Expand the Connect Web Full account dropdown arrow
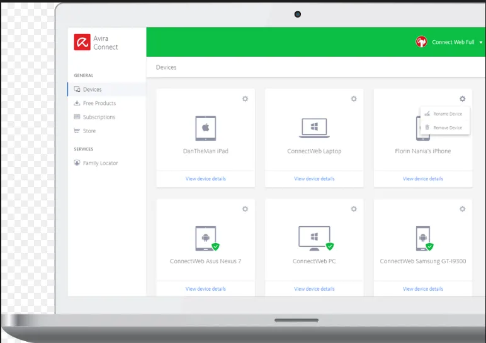The height and width of the screenshot is (343, 486). [x=481, y=42]
